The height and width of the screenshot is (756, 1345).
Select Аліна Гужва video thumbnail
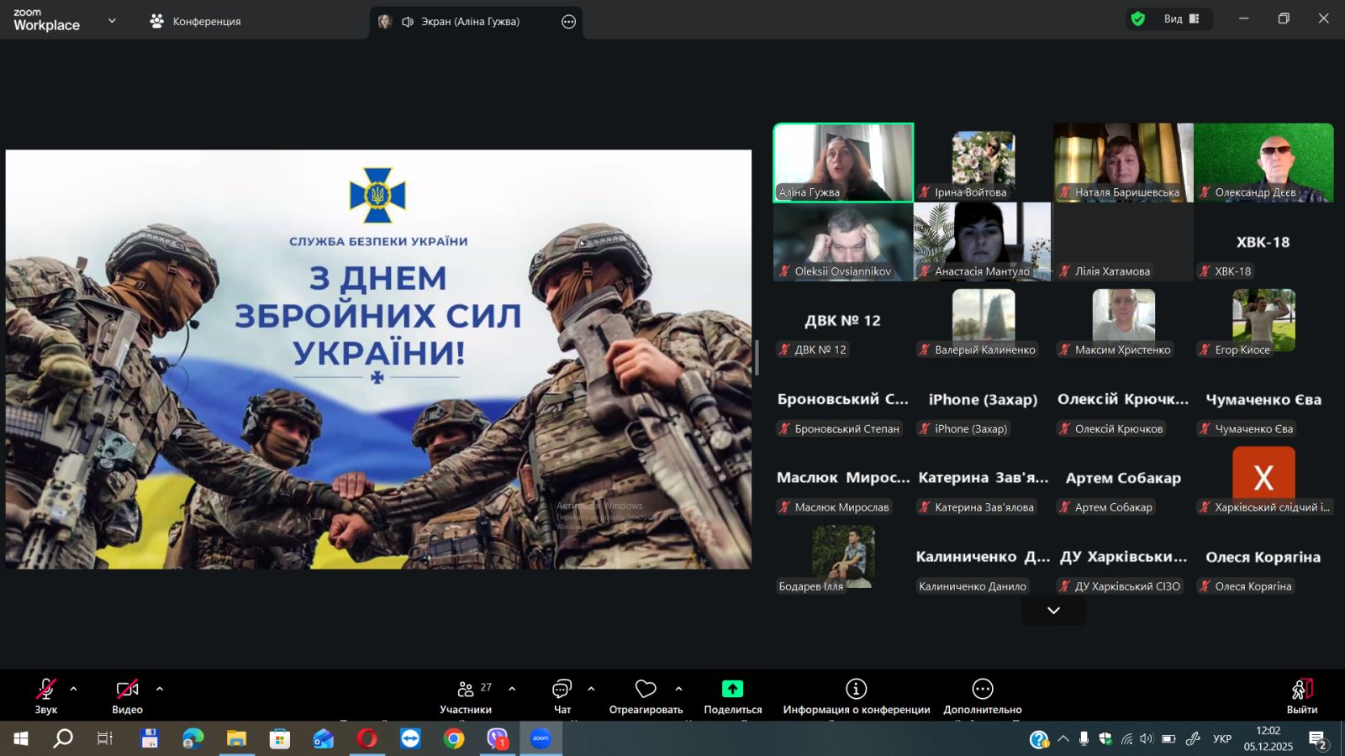click(843, 163)
